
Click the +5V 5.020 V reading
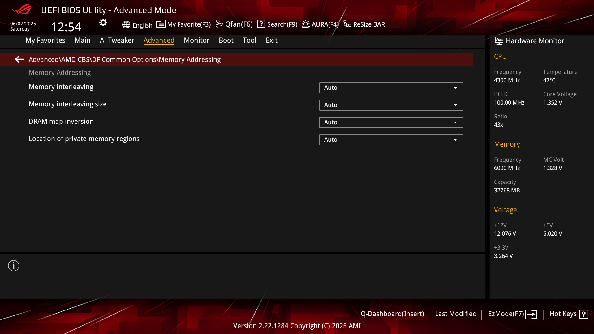553,233
